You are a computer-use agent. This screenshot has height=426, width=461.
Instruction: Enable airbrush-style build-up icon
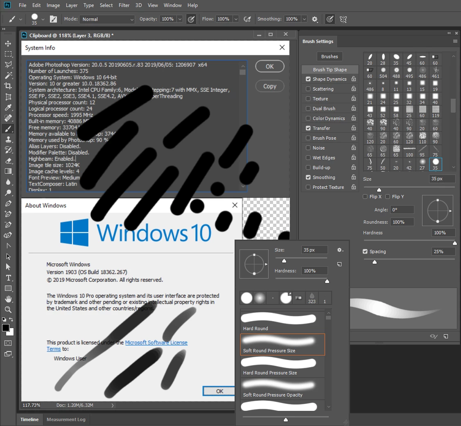247,19
